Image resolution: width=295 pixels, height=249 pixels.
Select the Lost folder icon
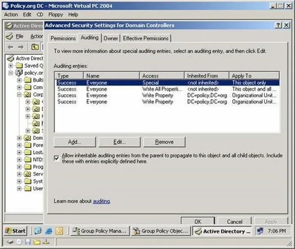coord(27,152)
